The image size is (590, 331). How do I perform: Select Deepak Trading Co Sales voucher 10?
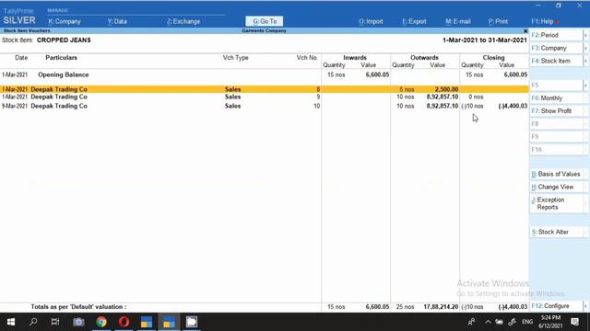click(x=265, y=107)
